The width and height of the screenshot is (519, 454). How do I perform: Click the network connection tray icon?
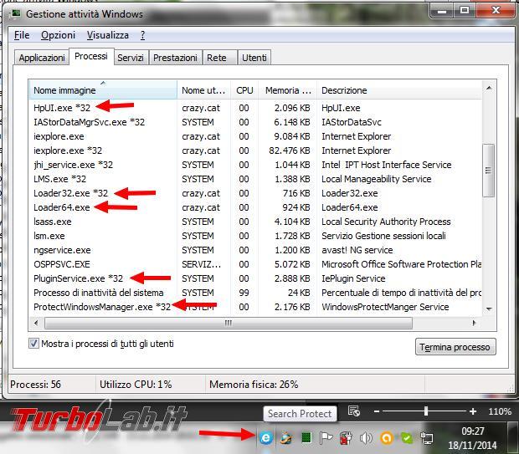pyautogui.click(x=427, y=438)
